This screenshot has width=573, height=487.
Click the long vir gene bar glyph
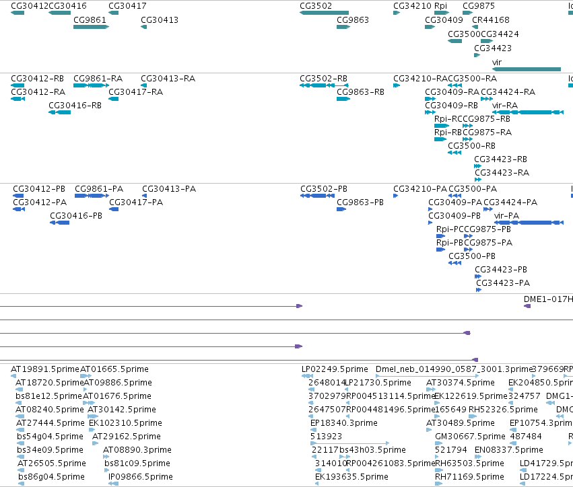point(527,69)
